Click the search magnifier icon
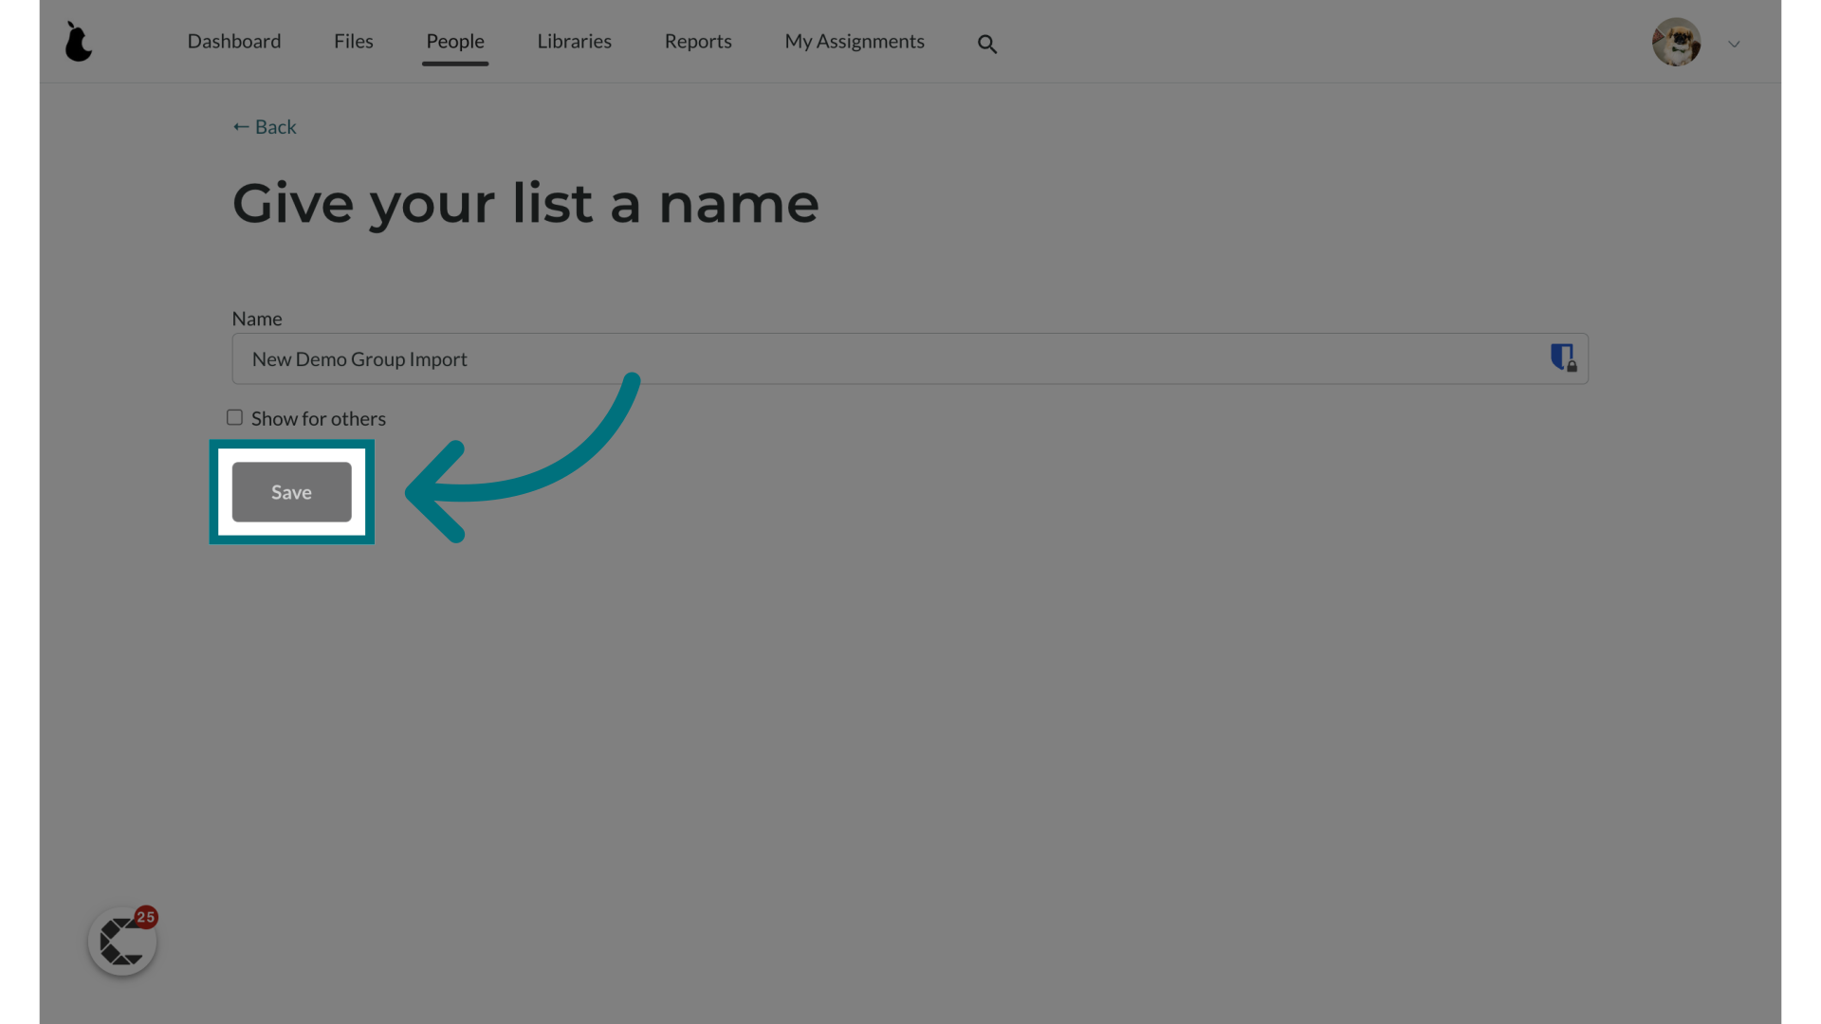Viewport: 1821px width, 1024px height. coord(988,44)
